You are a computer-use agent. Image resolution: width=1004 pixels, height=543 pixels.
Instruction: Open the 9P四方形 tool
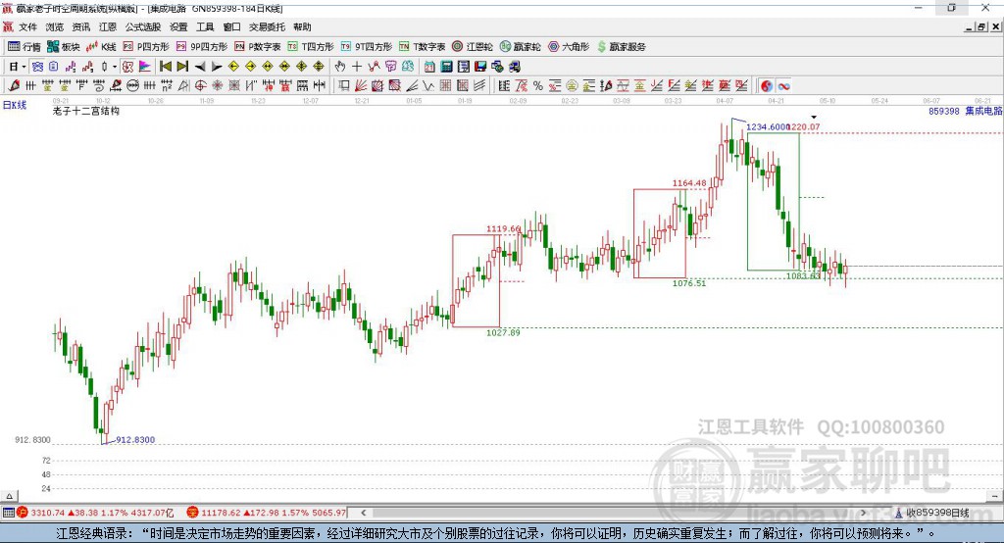pos(202,47)
